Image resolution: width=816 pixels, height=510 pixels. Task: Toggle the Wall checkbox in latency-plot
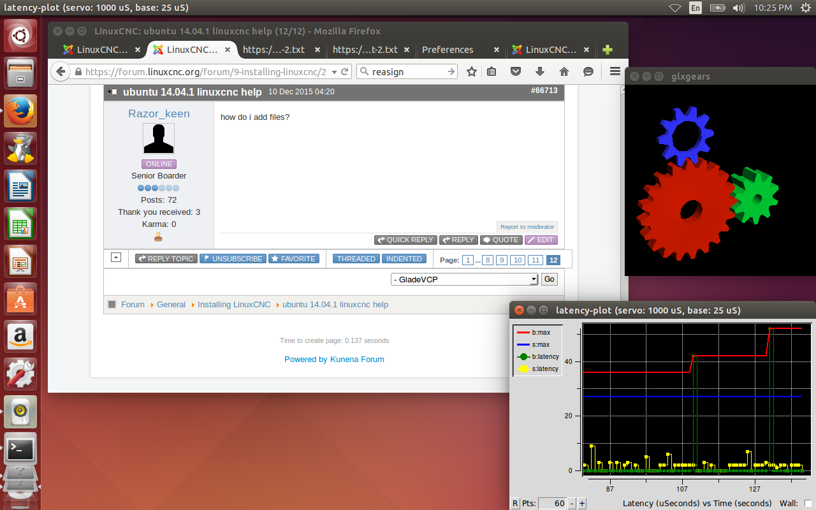(x=808, y=504)
